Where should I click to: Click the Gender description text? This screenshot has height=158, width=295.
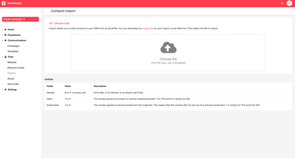[x=118, y=92]
